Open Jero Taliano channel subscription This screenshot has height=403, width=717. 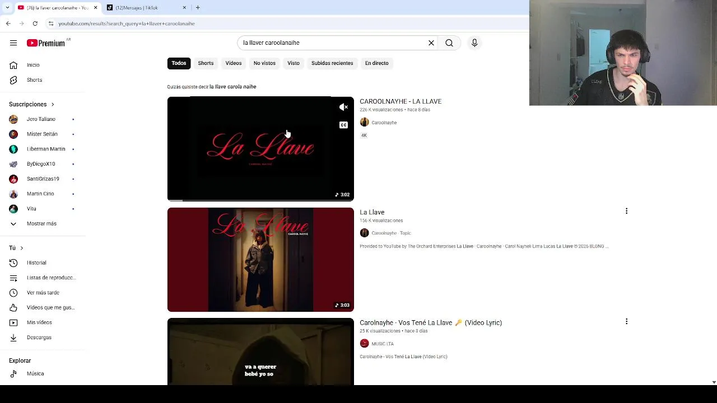pyautogui.click(x=41, y=119)
